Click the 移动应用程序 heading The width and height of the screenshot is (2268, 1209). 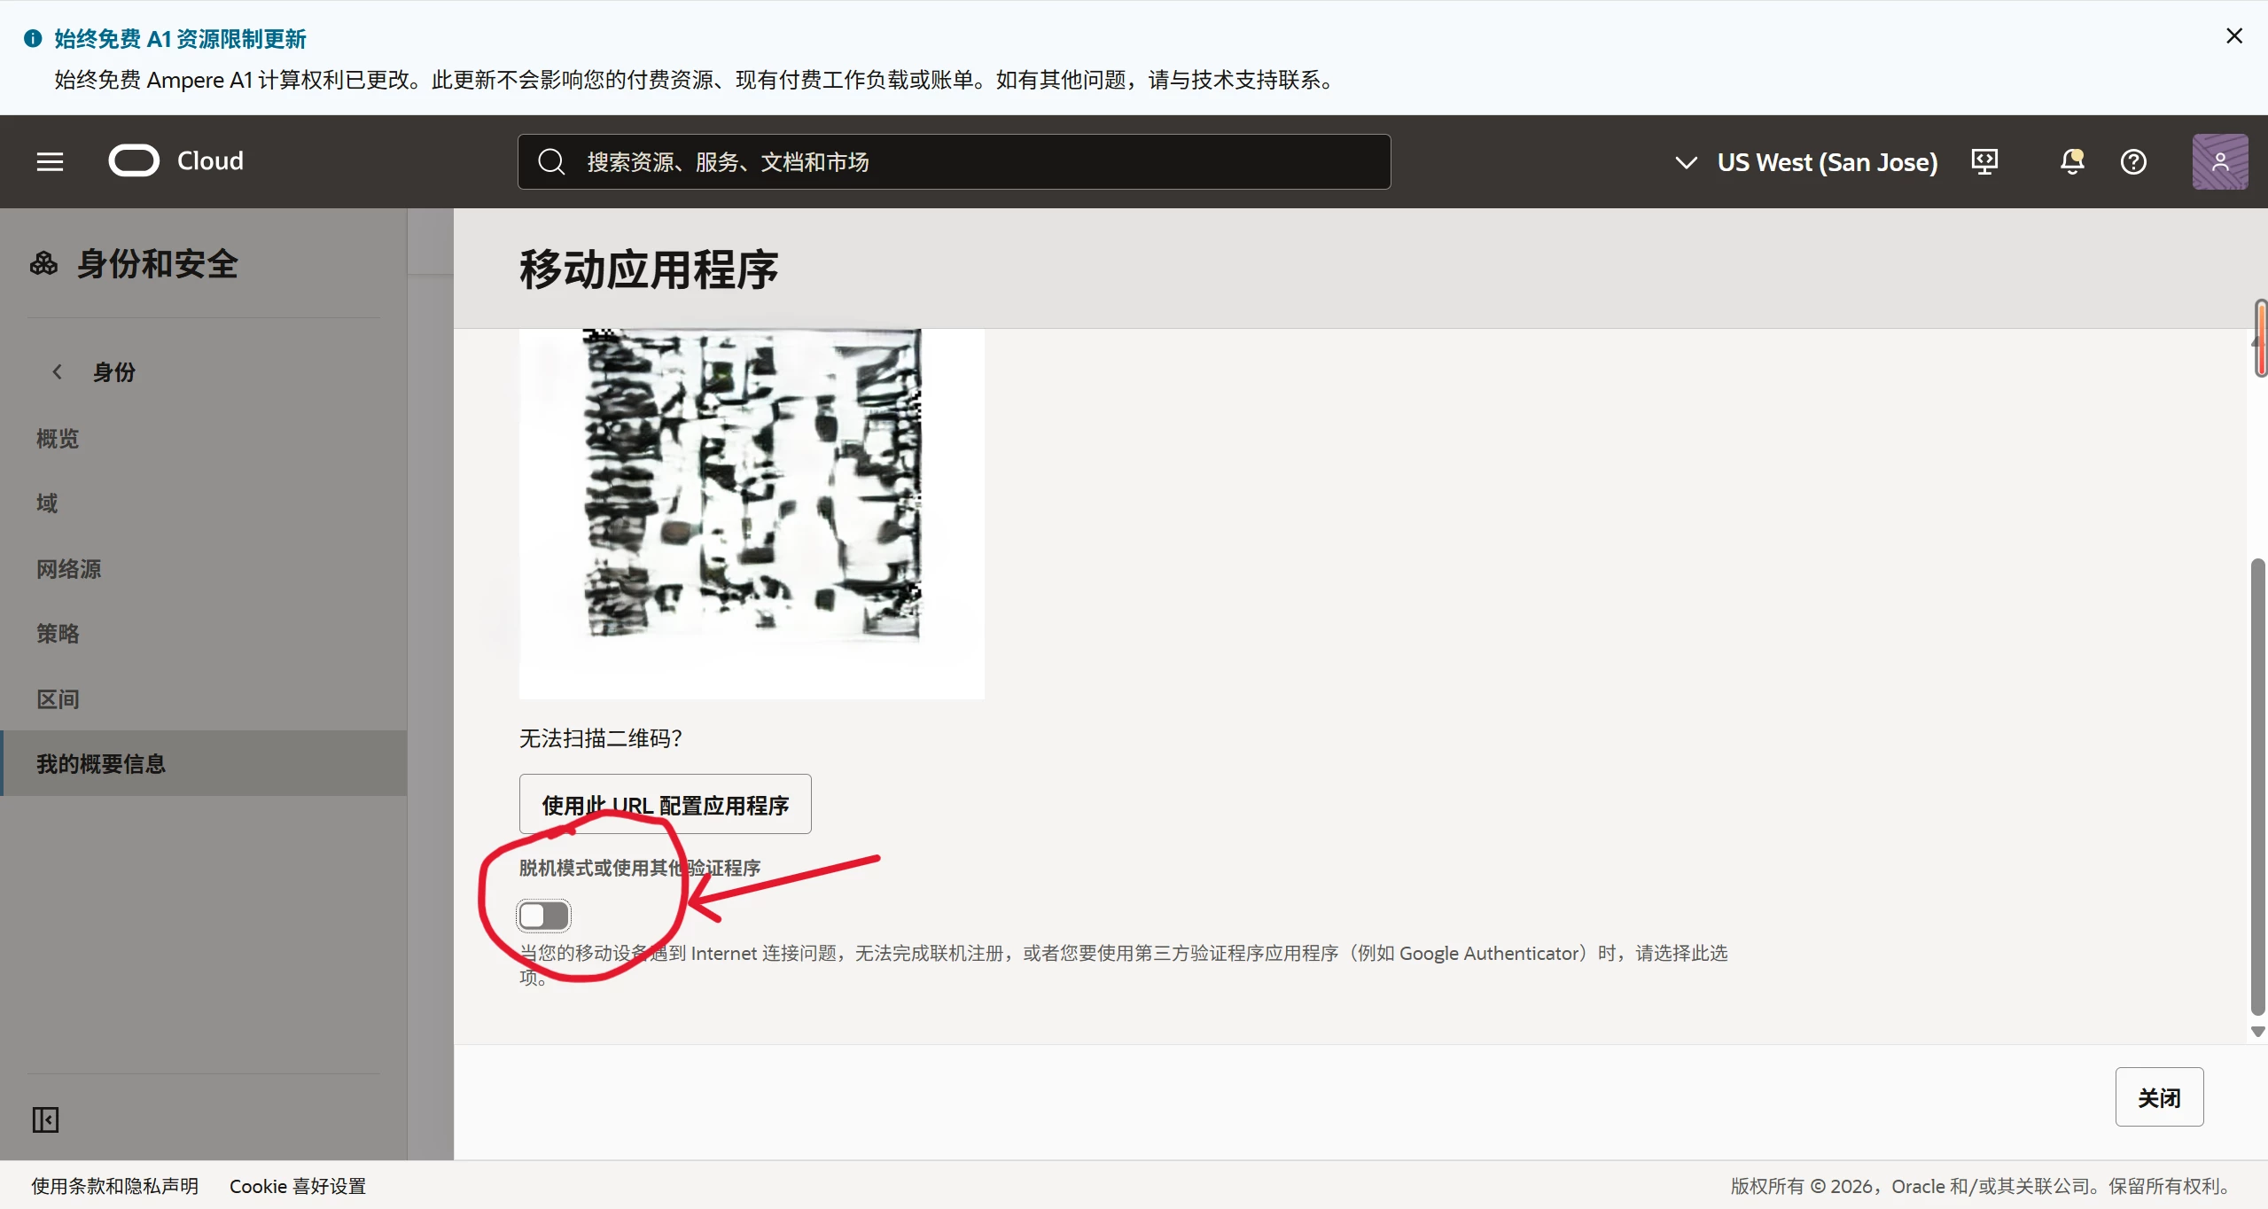pos(649,269)
